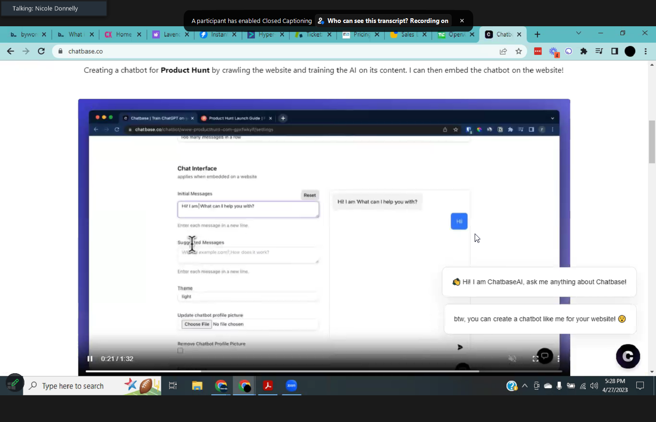
Task: Toggle the browser side panel
Action: click(615, 52)
